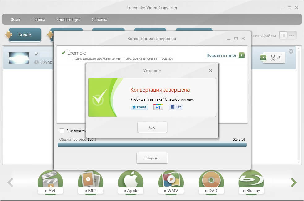
Task: Convert to WMV format icon
Action: coord(171,182)
